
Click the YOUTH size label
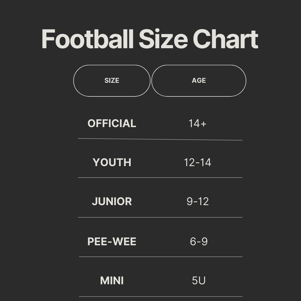112,162
